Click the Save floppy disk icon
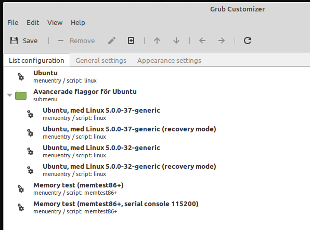This screenshot has width=310, height=230. (x=14, y=40)
